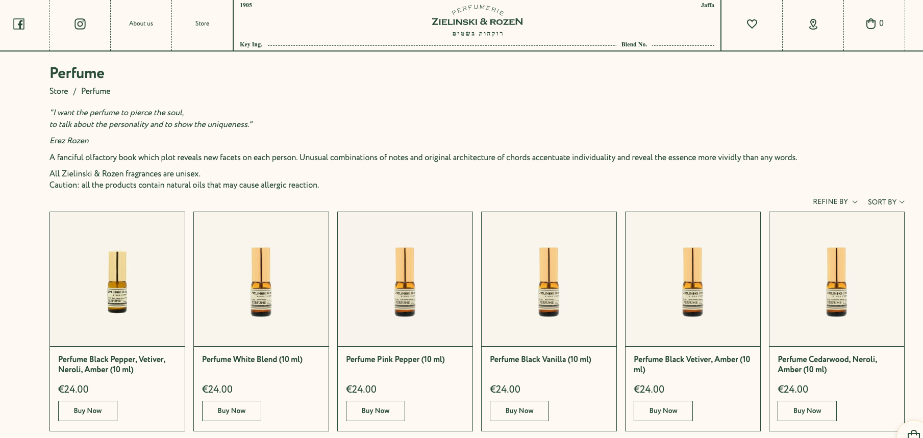
Task: Click the Zielinski & Rozen logo
Action: [476, 21]
